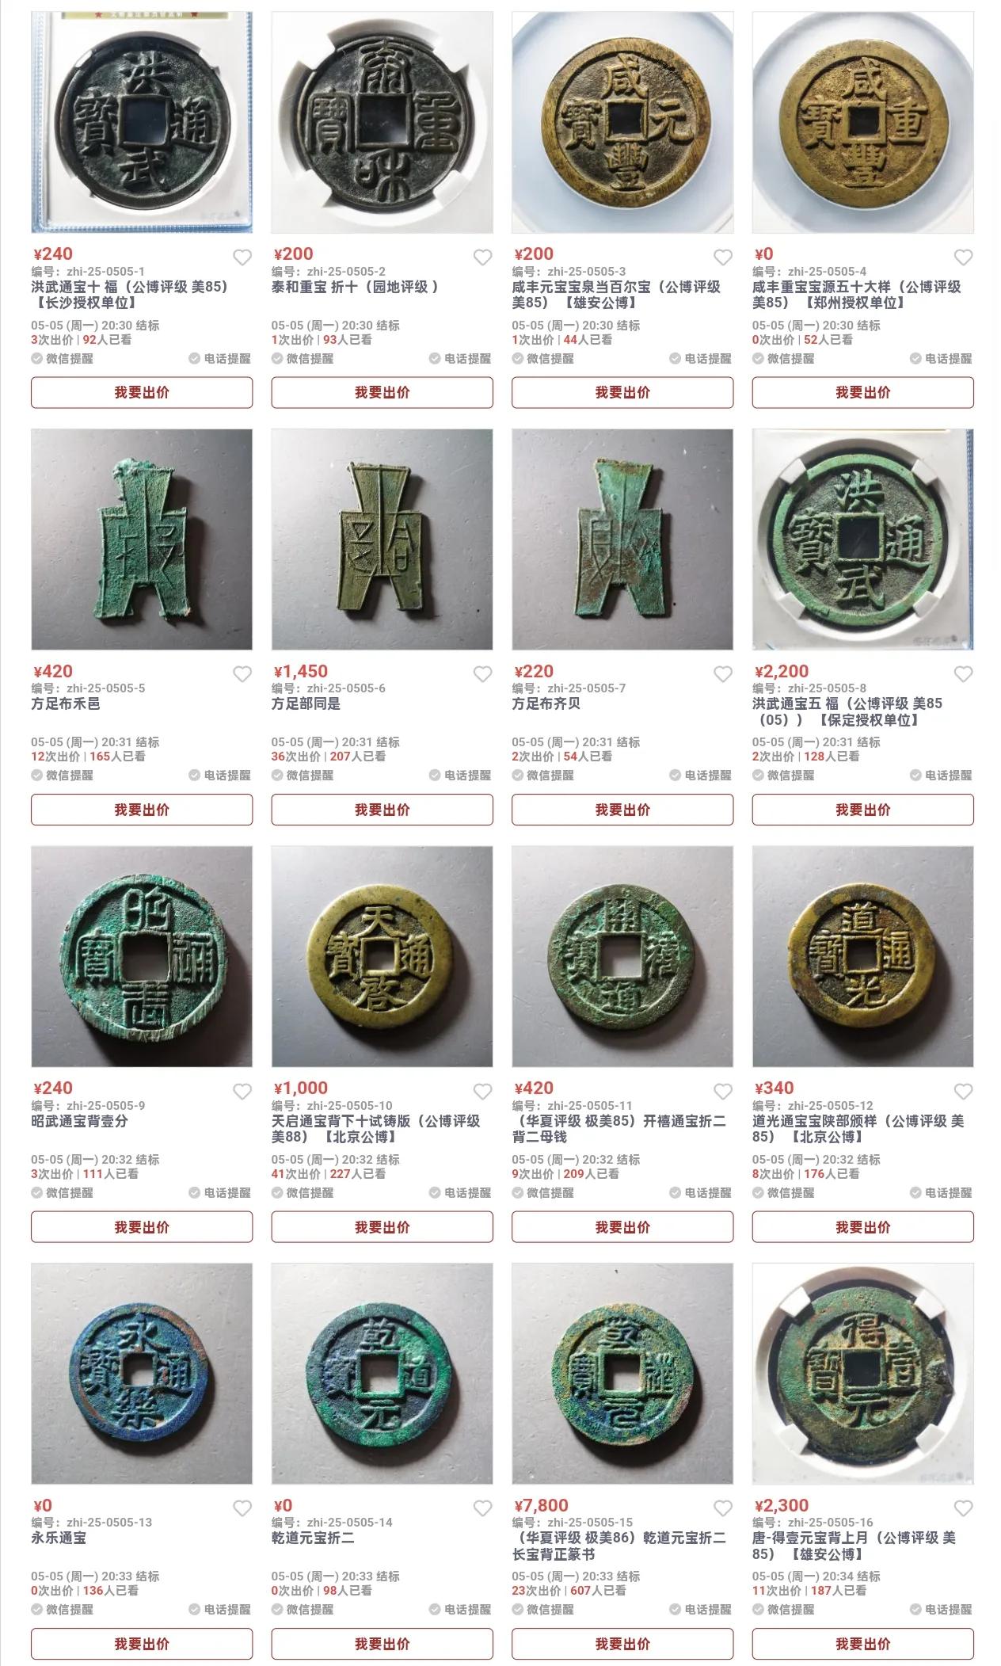This screenshot has width=1001, height=1666.
Task: Toggle 电话提醒 for 永乐通宝 listing
Action: (x=220, y=1609)
